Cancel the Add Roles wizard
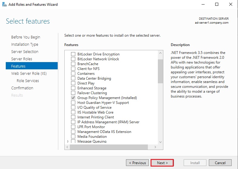The image size is (238, 169). point(220,163)
